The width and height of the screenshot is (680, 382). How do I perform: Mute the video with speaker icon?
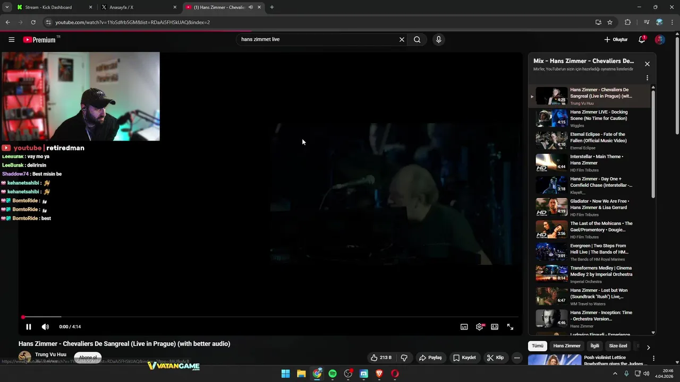[x=45, y=327]
